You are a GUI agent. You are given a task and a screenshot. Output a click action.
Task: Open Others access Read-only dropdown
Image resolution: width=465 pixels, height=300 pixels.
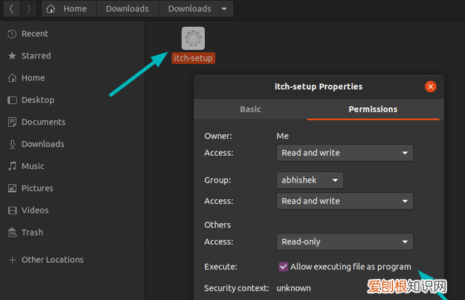(x=345, y=242)
